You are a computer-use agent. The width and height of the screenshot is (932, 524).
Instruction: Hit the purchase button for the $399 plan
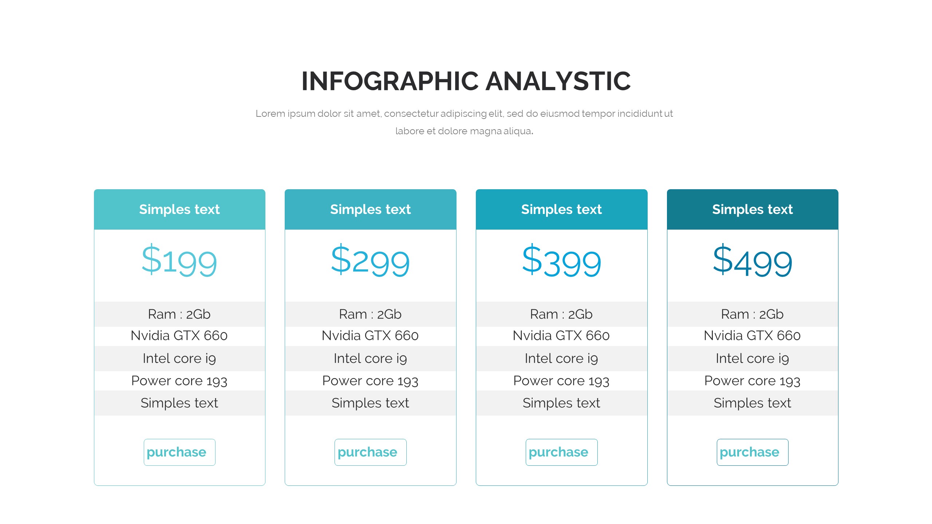point(561,452)
